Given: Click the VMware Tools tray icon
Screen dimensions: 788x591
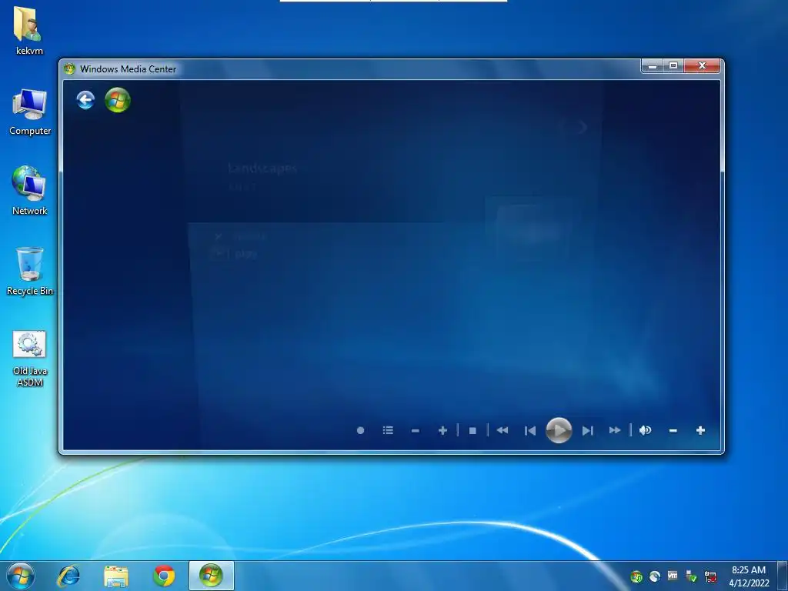Looking at the screenshot, I should click(673, 576).
